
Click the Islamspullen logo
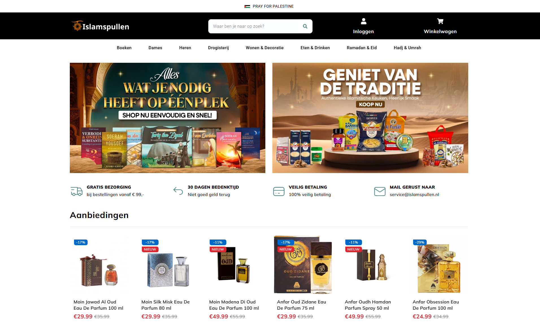tap(100, 26)
